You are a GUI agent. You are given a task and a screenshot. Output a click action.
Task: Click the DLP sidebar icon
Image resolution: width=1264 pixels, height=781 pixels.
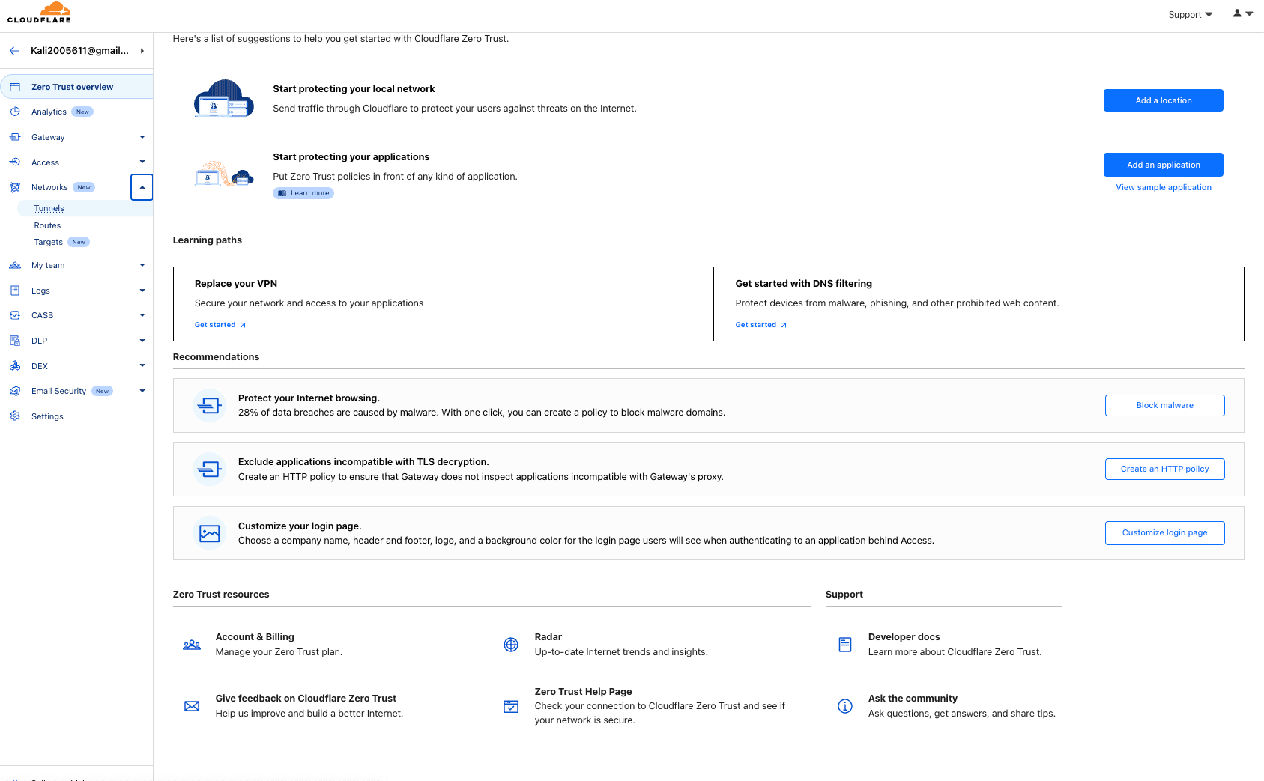point(15,340)
